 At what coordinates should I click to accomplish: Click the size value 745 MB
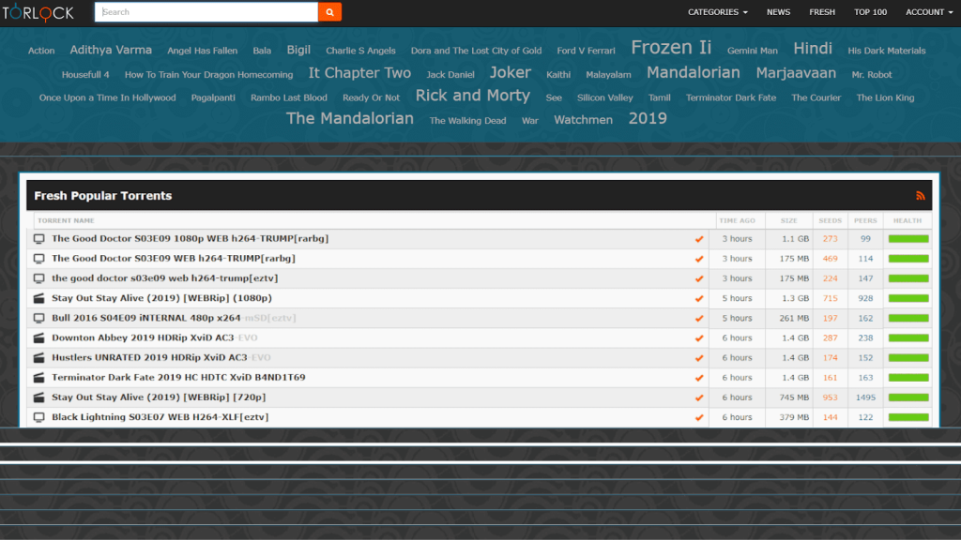pyautogui.click(x=794, y=397)
